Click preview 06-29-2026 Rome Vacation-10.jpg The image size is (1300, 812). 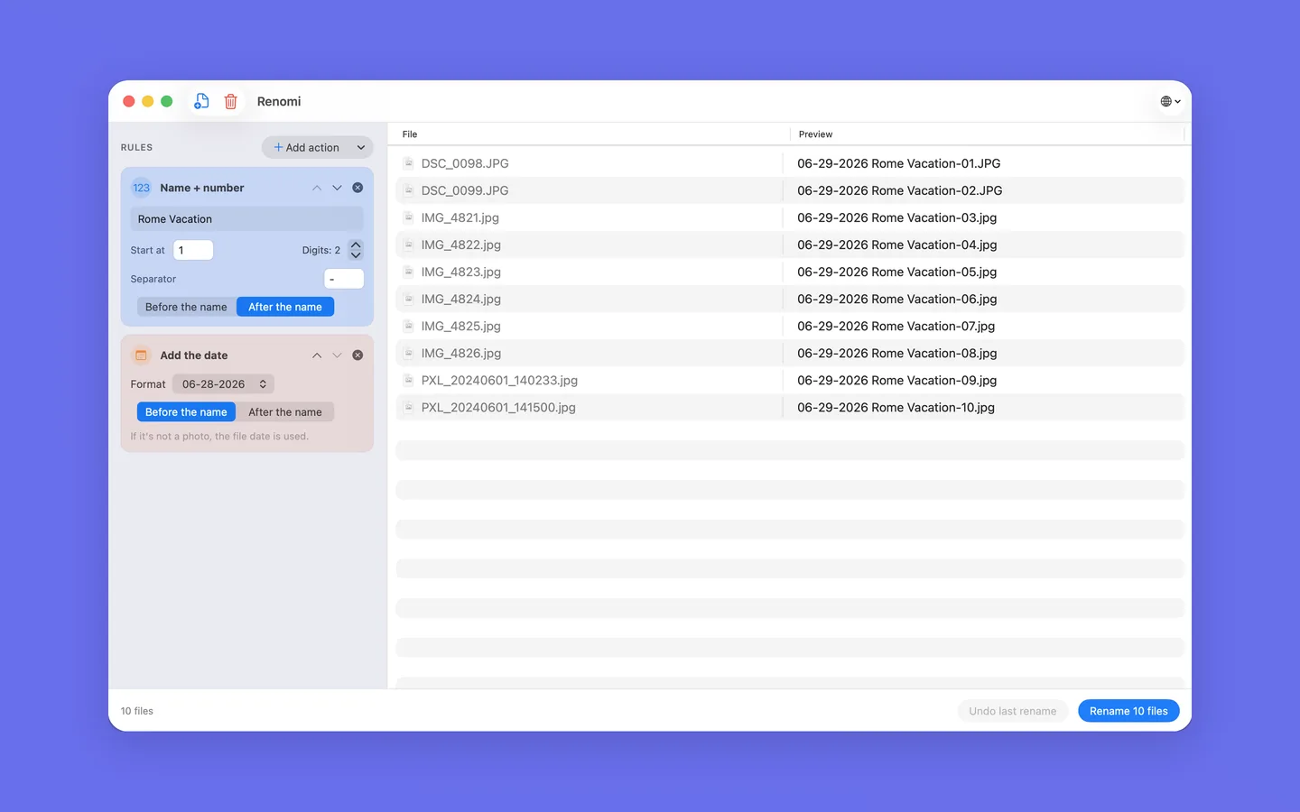point(896,407)
